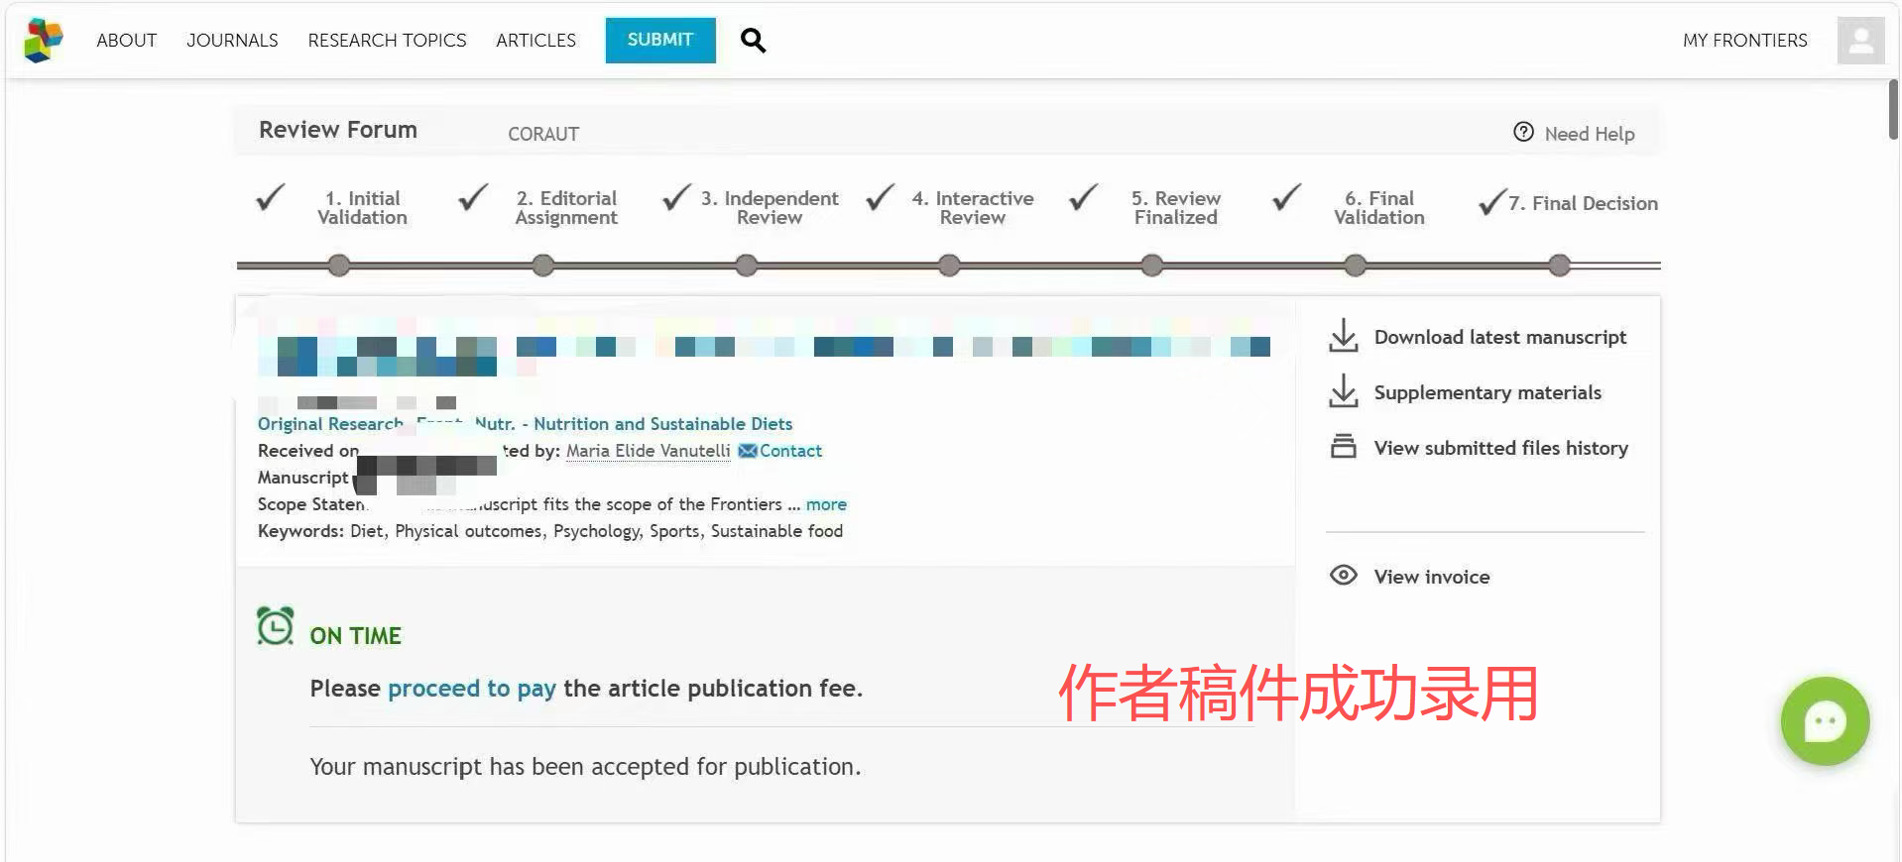
Task: Click checkmark beside Final Validation
Action: [1286, 197]
